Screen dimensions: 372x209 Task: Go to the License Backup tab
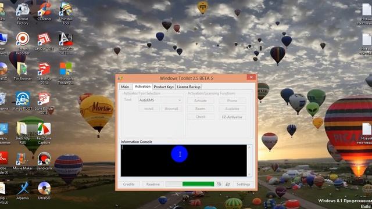(x=188, y=87)
